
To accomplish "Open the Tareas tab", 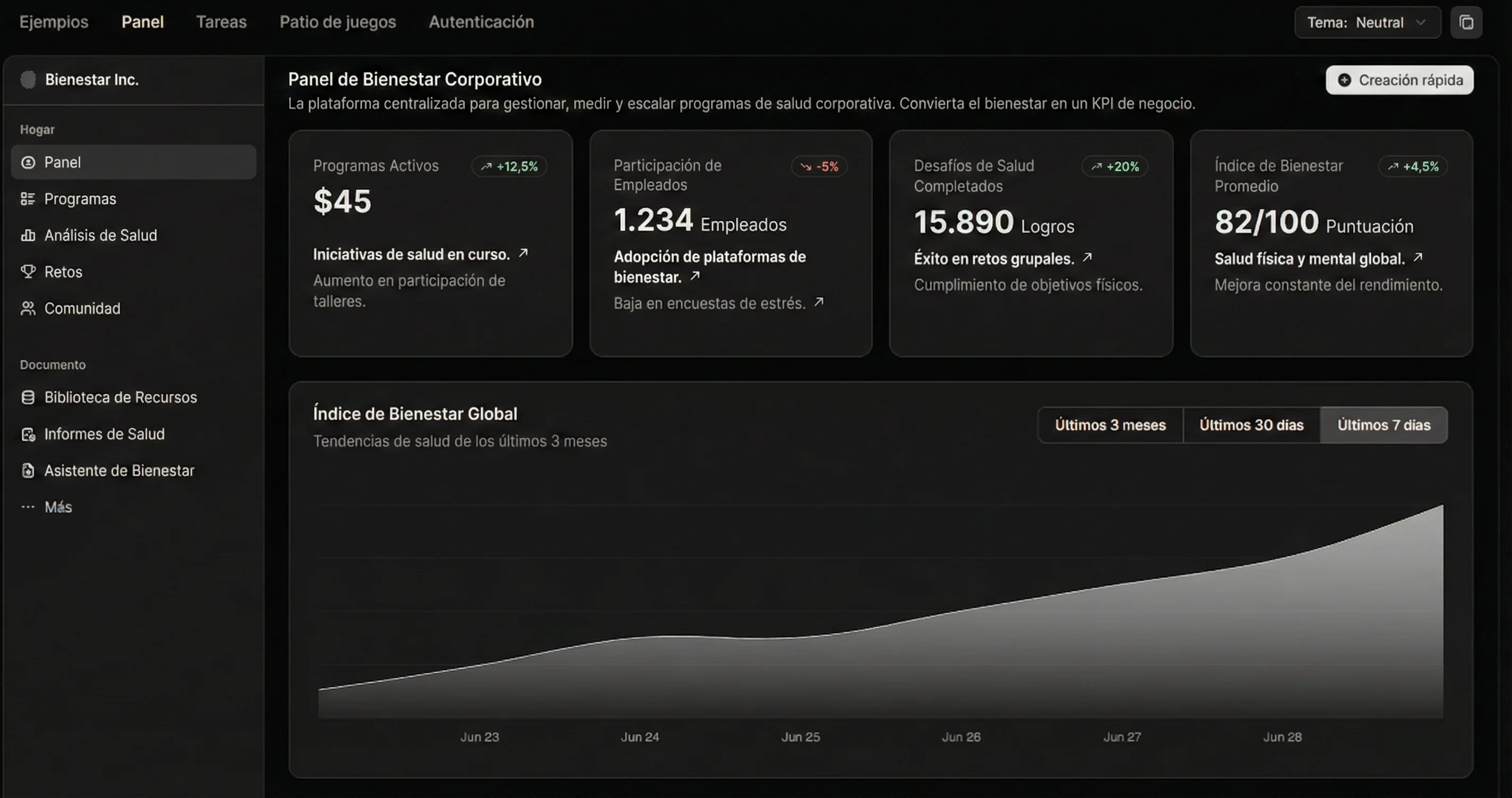I will (x=221, y=22).
